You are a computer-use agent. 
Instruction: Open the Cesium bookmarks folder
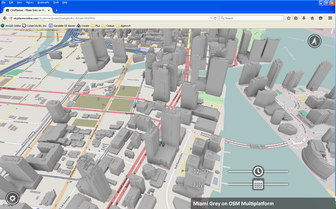(108, 25)
